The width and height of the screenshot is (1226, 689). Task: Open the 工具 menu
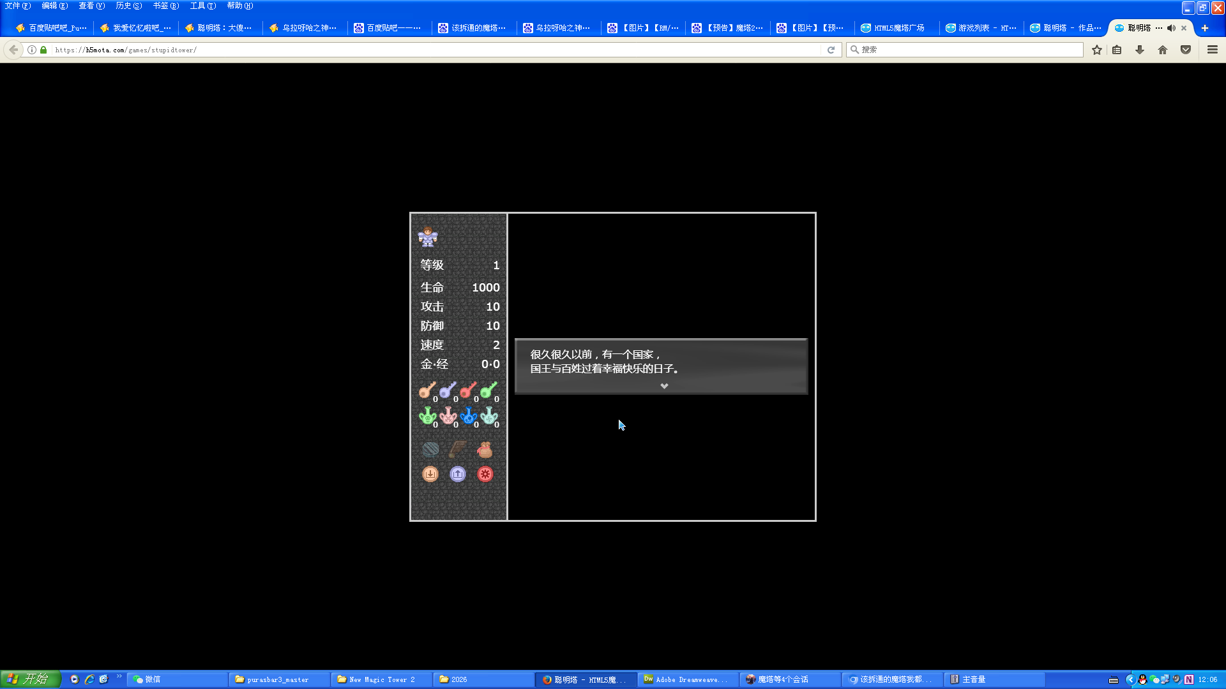[x=203, y=6]
